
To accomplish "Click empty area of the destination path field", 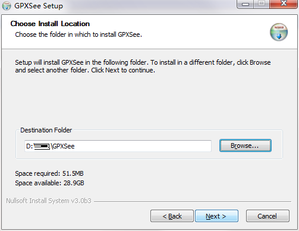I will tap(143, 146).
